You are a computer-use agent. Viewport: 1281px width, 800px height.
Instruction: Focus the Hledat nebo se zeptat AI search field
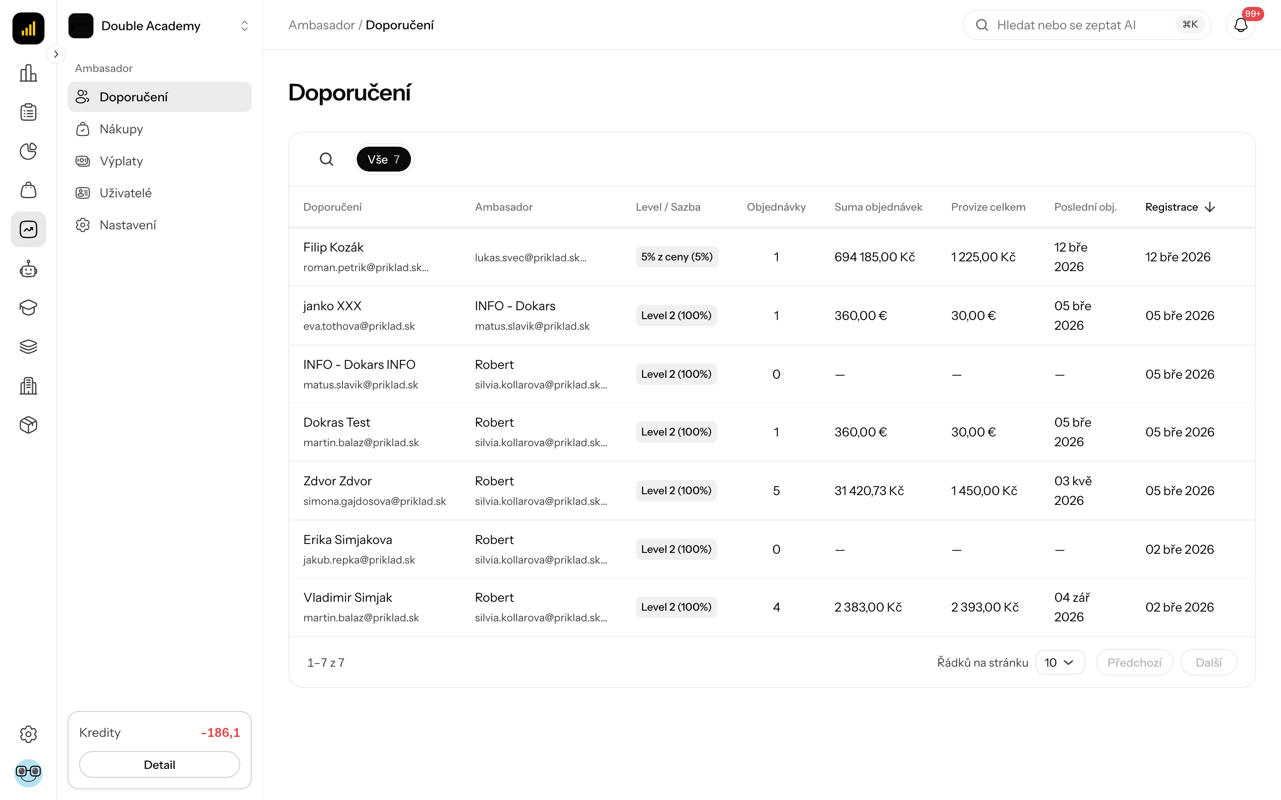point(1087,25)
